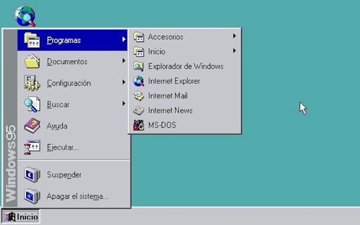Viewport: 360px width, 225px height.
Task: Open the Inicio entry in Programas submenu
Action: (x=185, y=51)
